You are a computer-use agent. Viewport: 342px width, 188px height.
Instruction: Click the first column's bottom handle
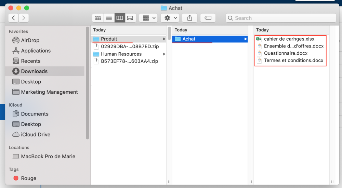[x=169, y=182]
